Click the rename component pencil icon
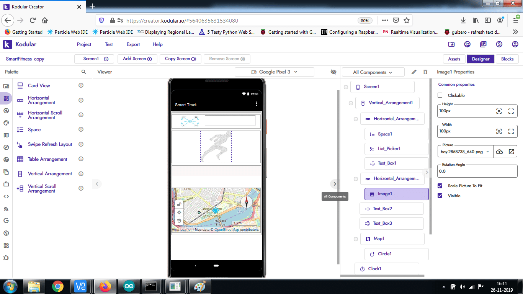 coord(414,72)
